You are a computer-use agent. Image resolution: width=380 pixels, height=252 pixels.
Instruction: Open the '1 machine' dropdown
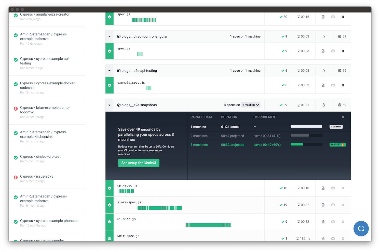coord(251,105)
